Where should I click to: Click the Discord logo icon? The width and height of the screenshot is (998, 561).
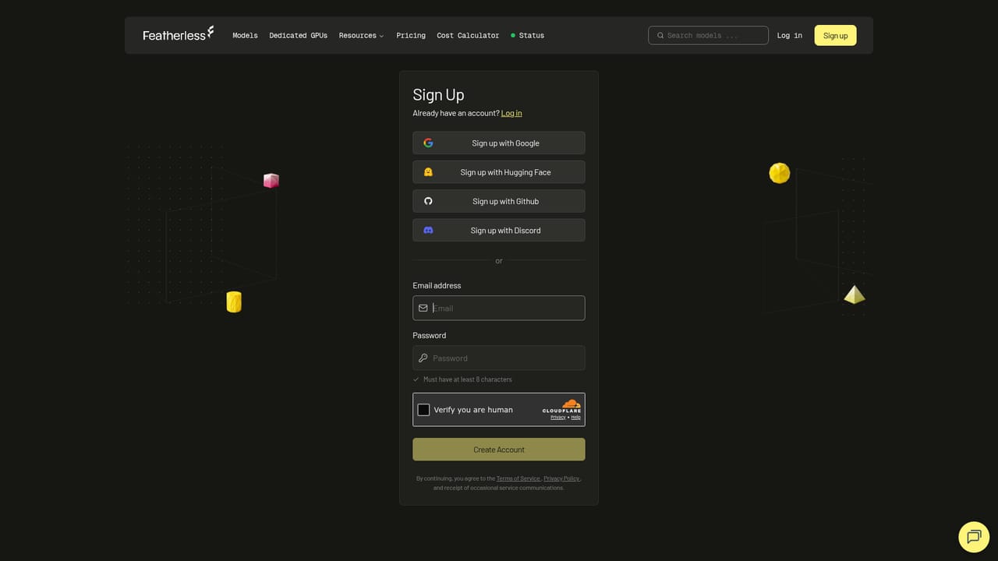pyautogui.click(x=428, y=231)
